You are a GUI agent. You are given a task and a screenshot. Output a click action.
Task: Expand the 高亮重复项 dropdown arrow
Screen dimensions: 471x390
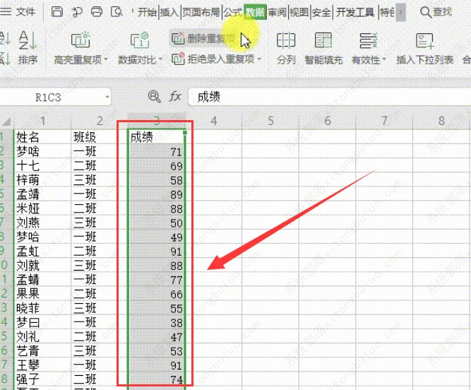pos(106,59)
